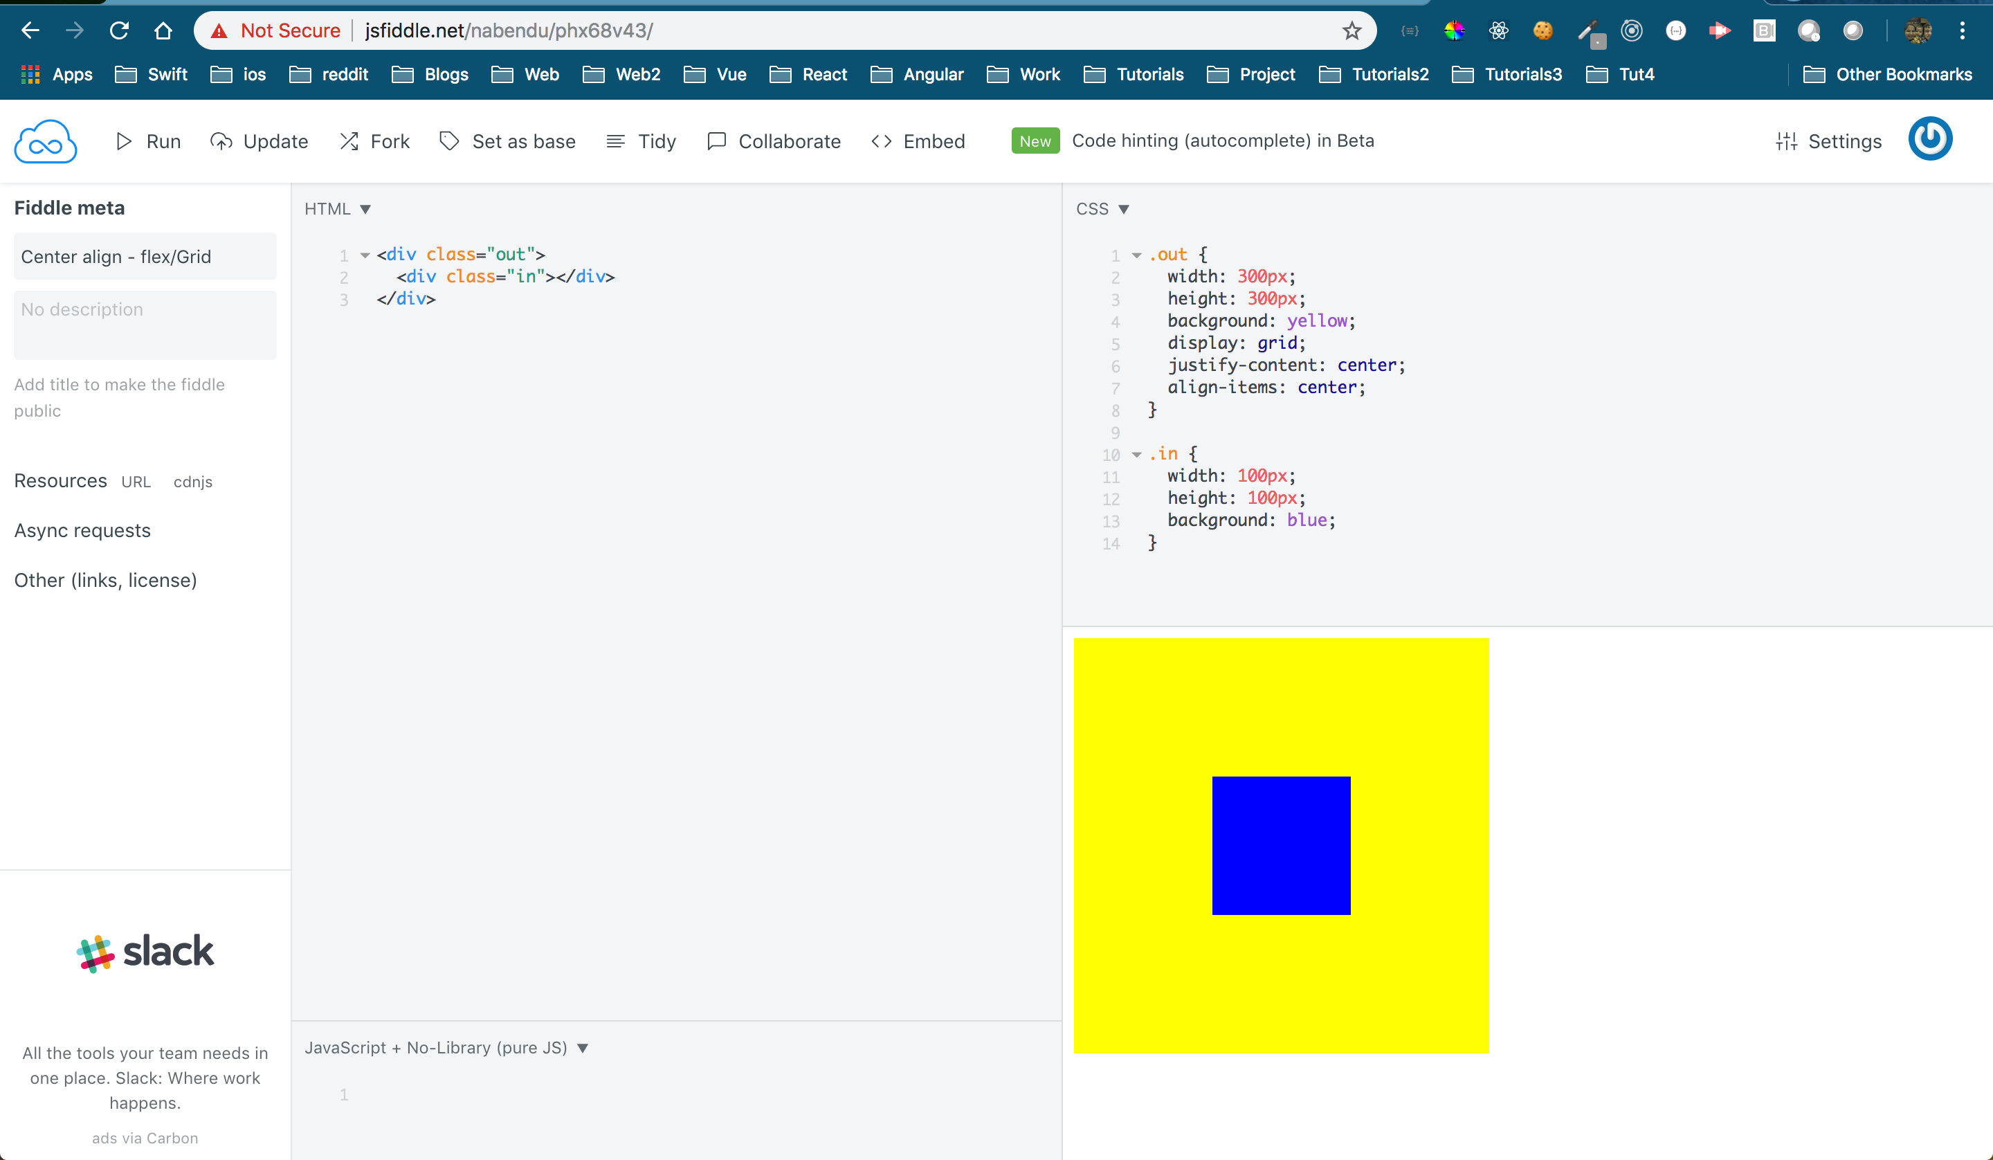
Task: Open Settings sliders icon
Action: point(1787,142)
